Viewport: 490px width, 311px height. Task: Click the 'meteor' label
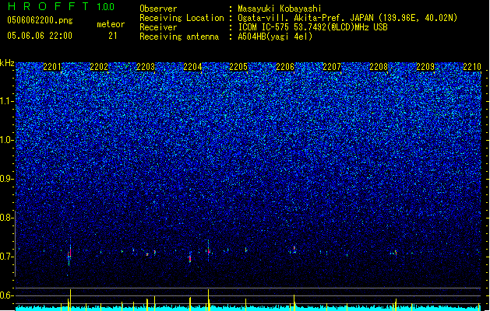(111, 24)
